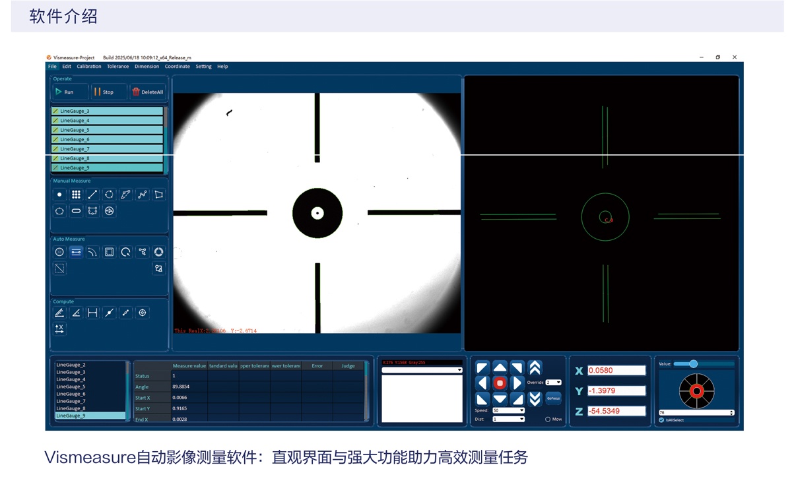This screenshot has width=792, height=498.
Task: Move stage left with left arrow
Action: (x=482, y=383)
